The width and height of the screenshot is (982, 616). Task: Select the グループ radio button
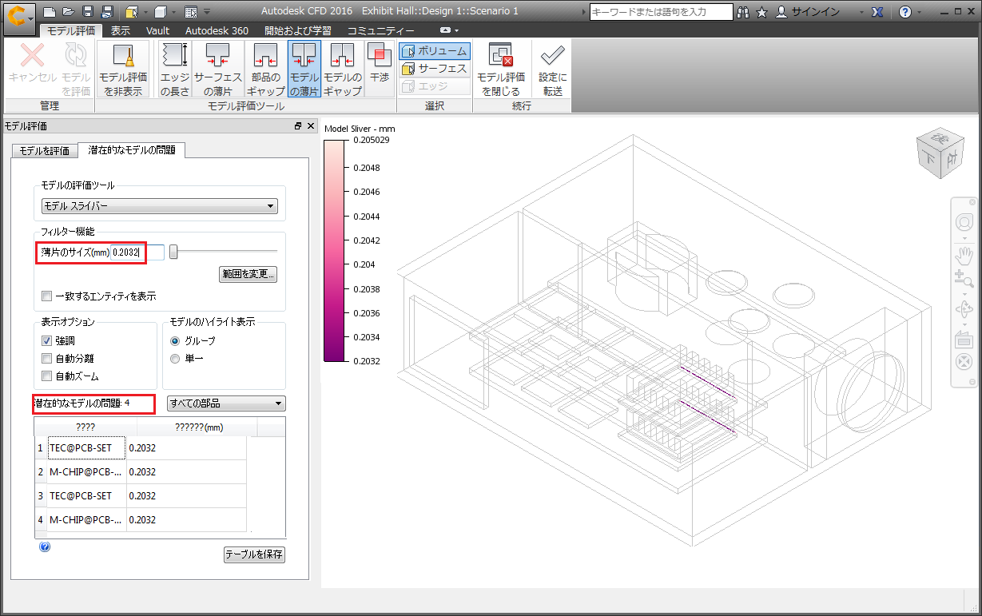click(175, 341)
